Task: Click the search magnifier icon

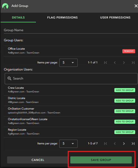Action: 9,78
